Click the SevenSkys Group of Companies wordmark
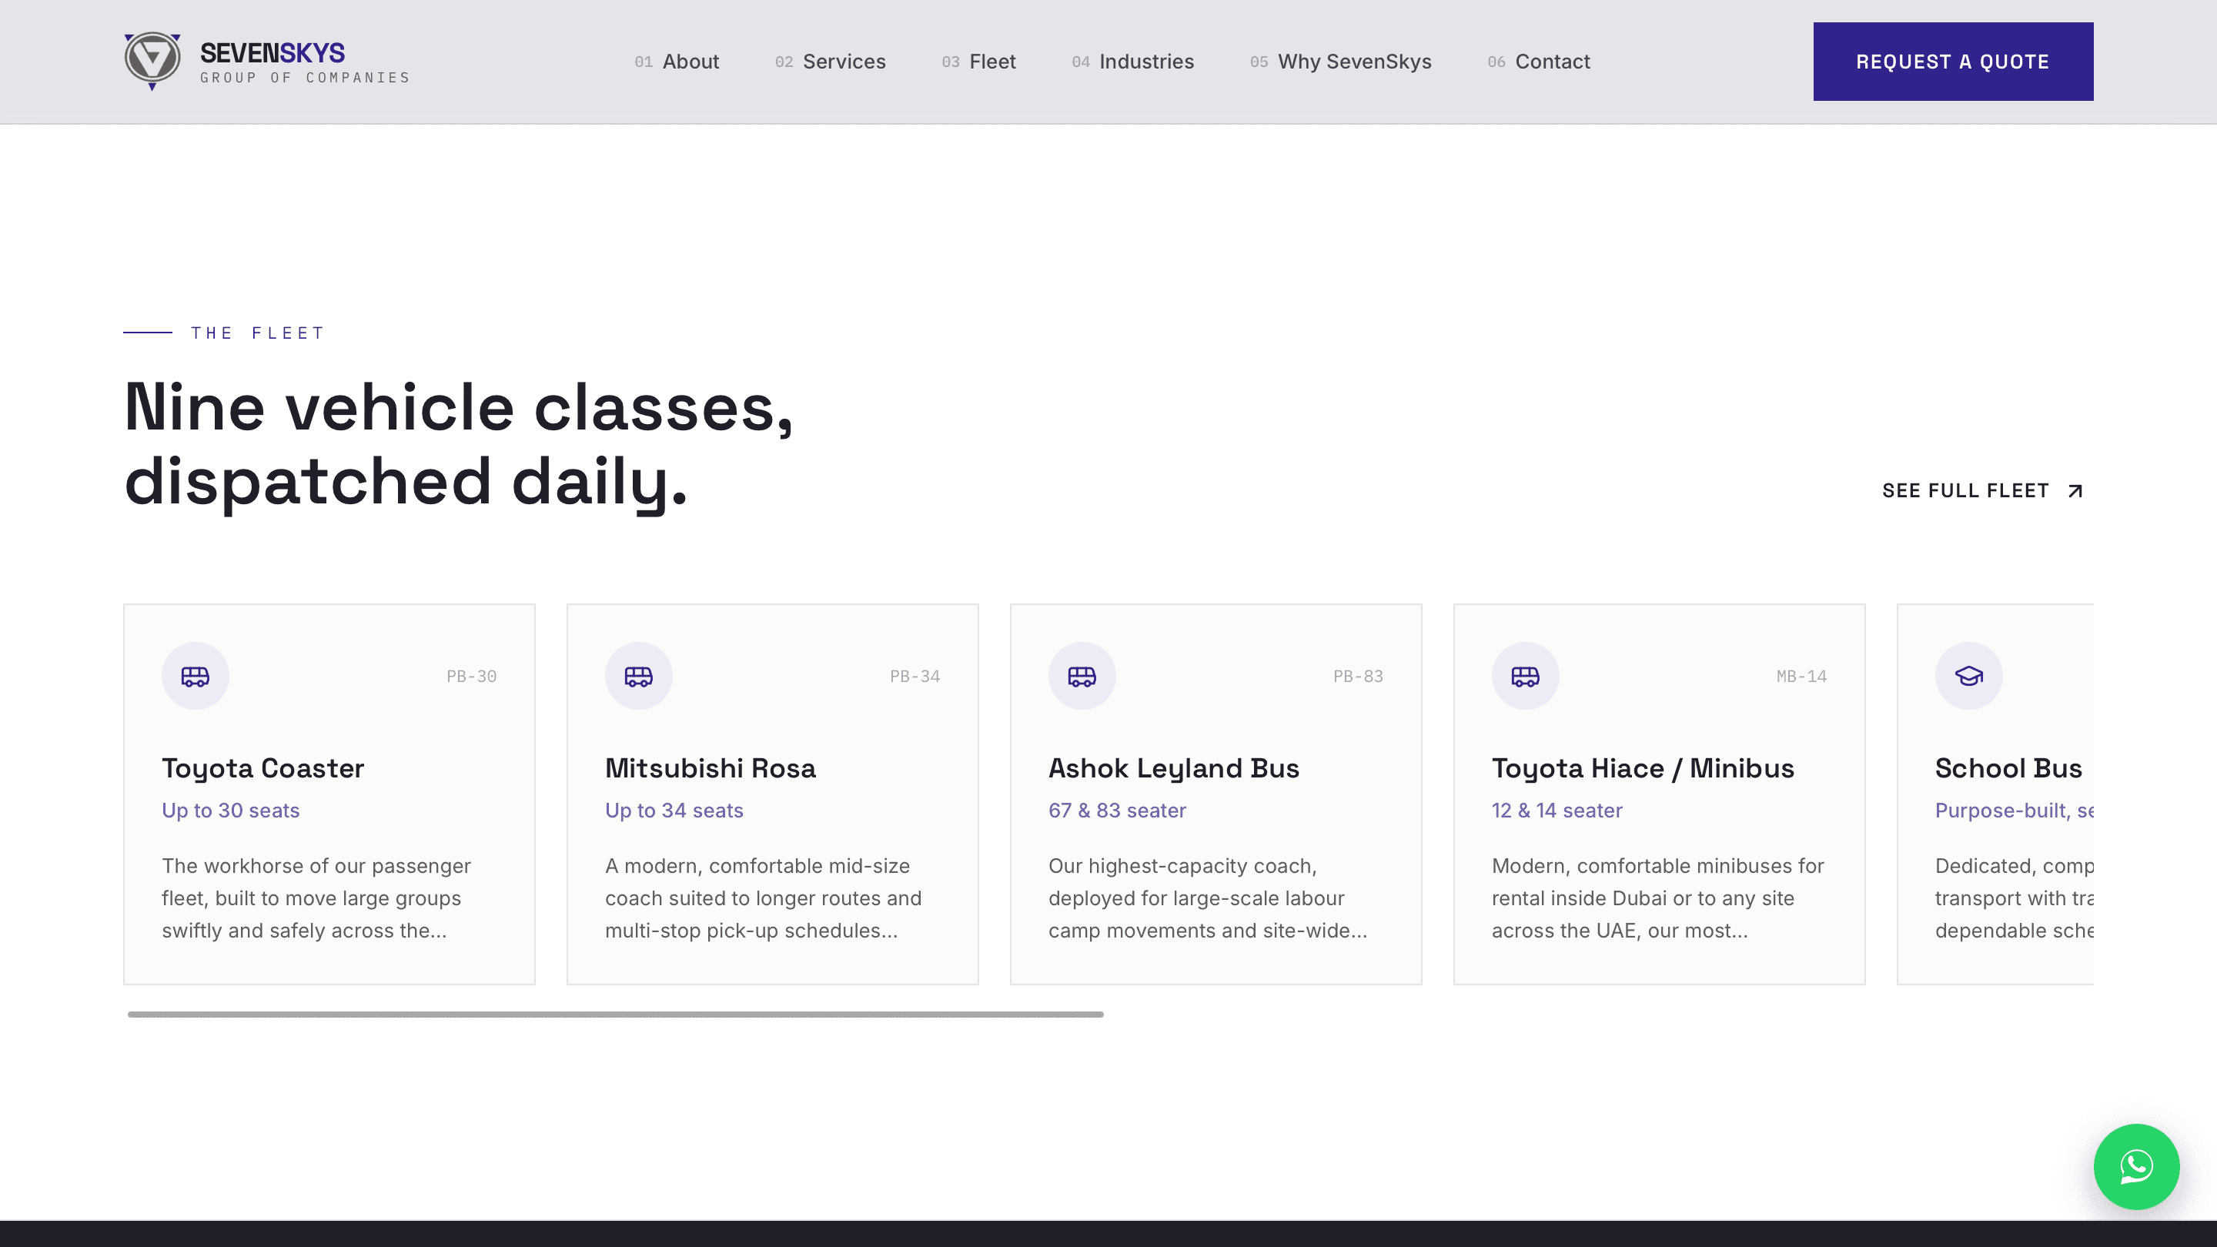The width and height of the screenshot is (2217, 1247). pos(305,63)
